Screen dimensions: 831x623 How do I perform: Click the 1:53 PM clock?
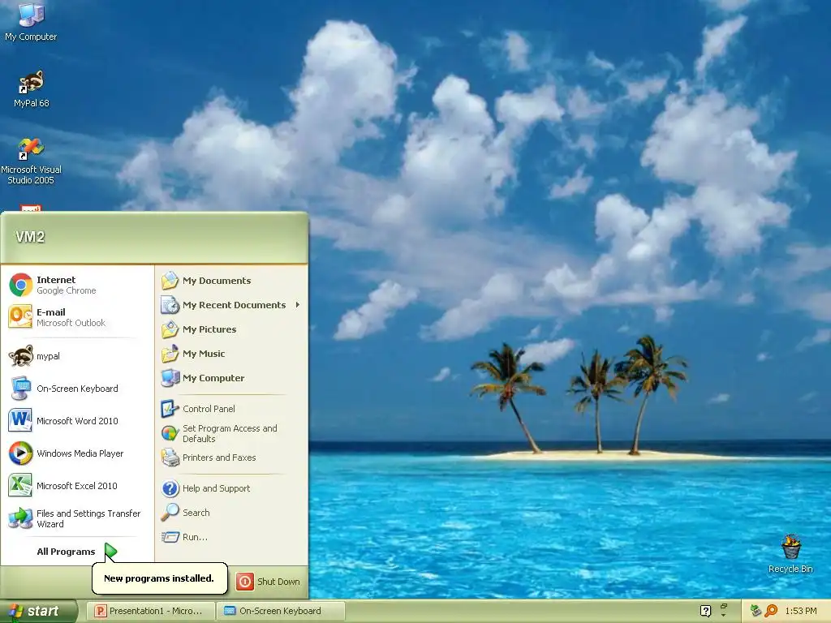point(801,611)
